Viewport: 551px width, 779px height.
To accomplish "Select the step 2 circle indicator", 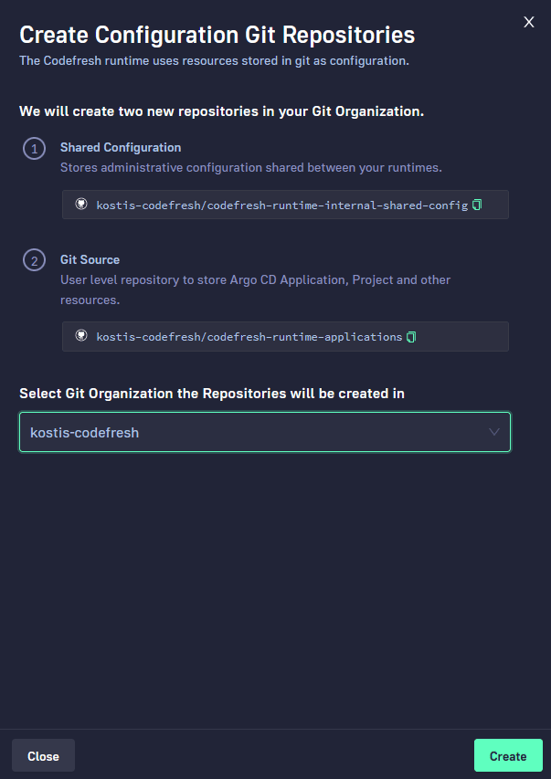I will click(x=34, y=260).
